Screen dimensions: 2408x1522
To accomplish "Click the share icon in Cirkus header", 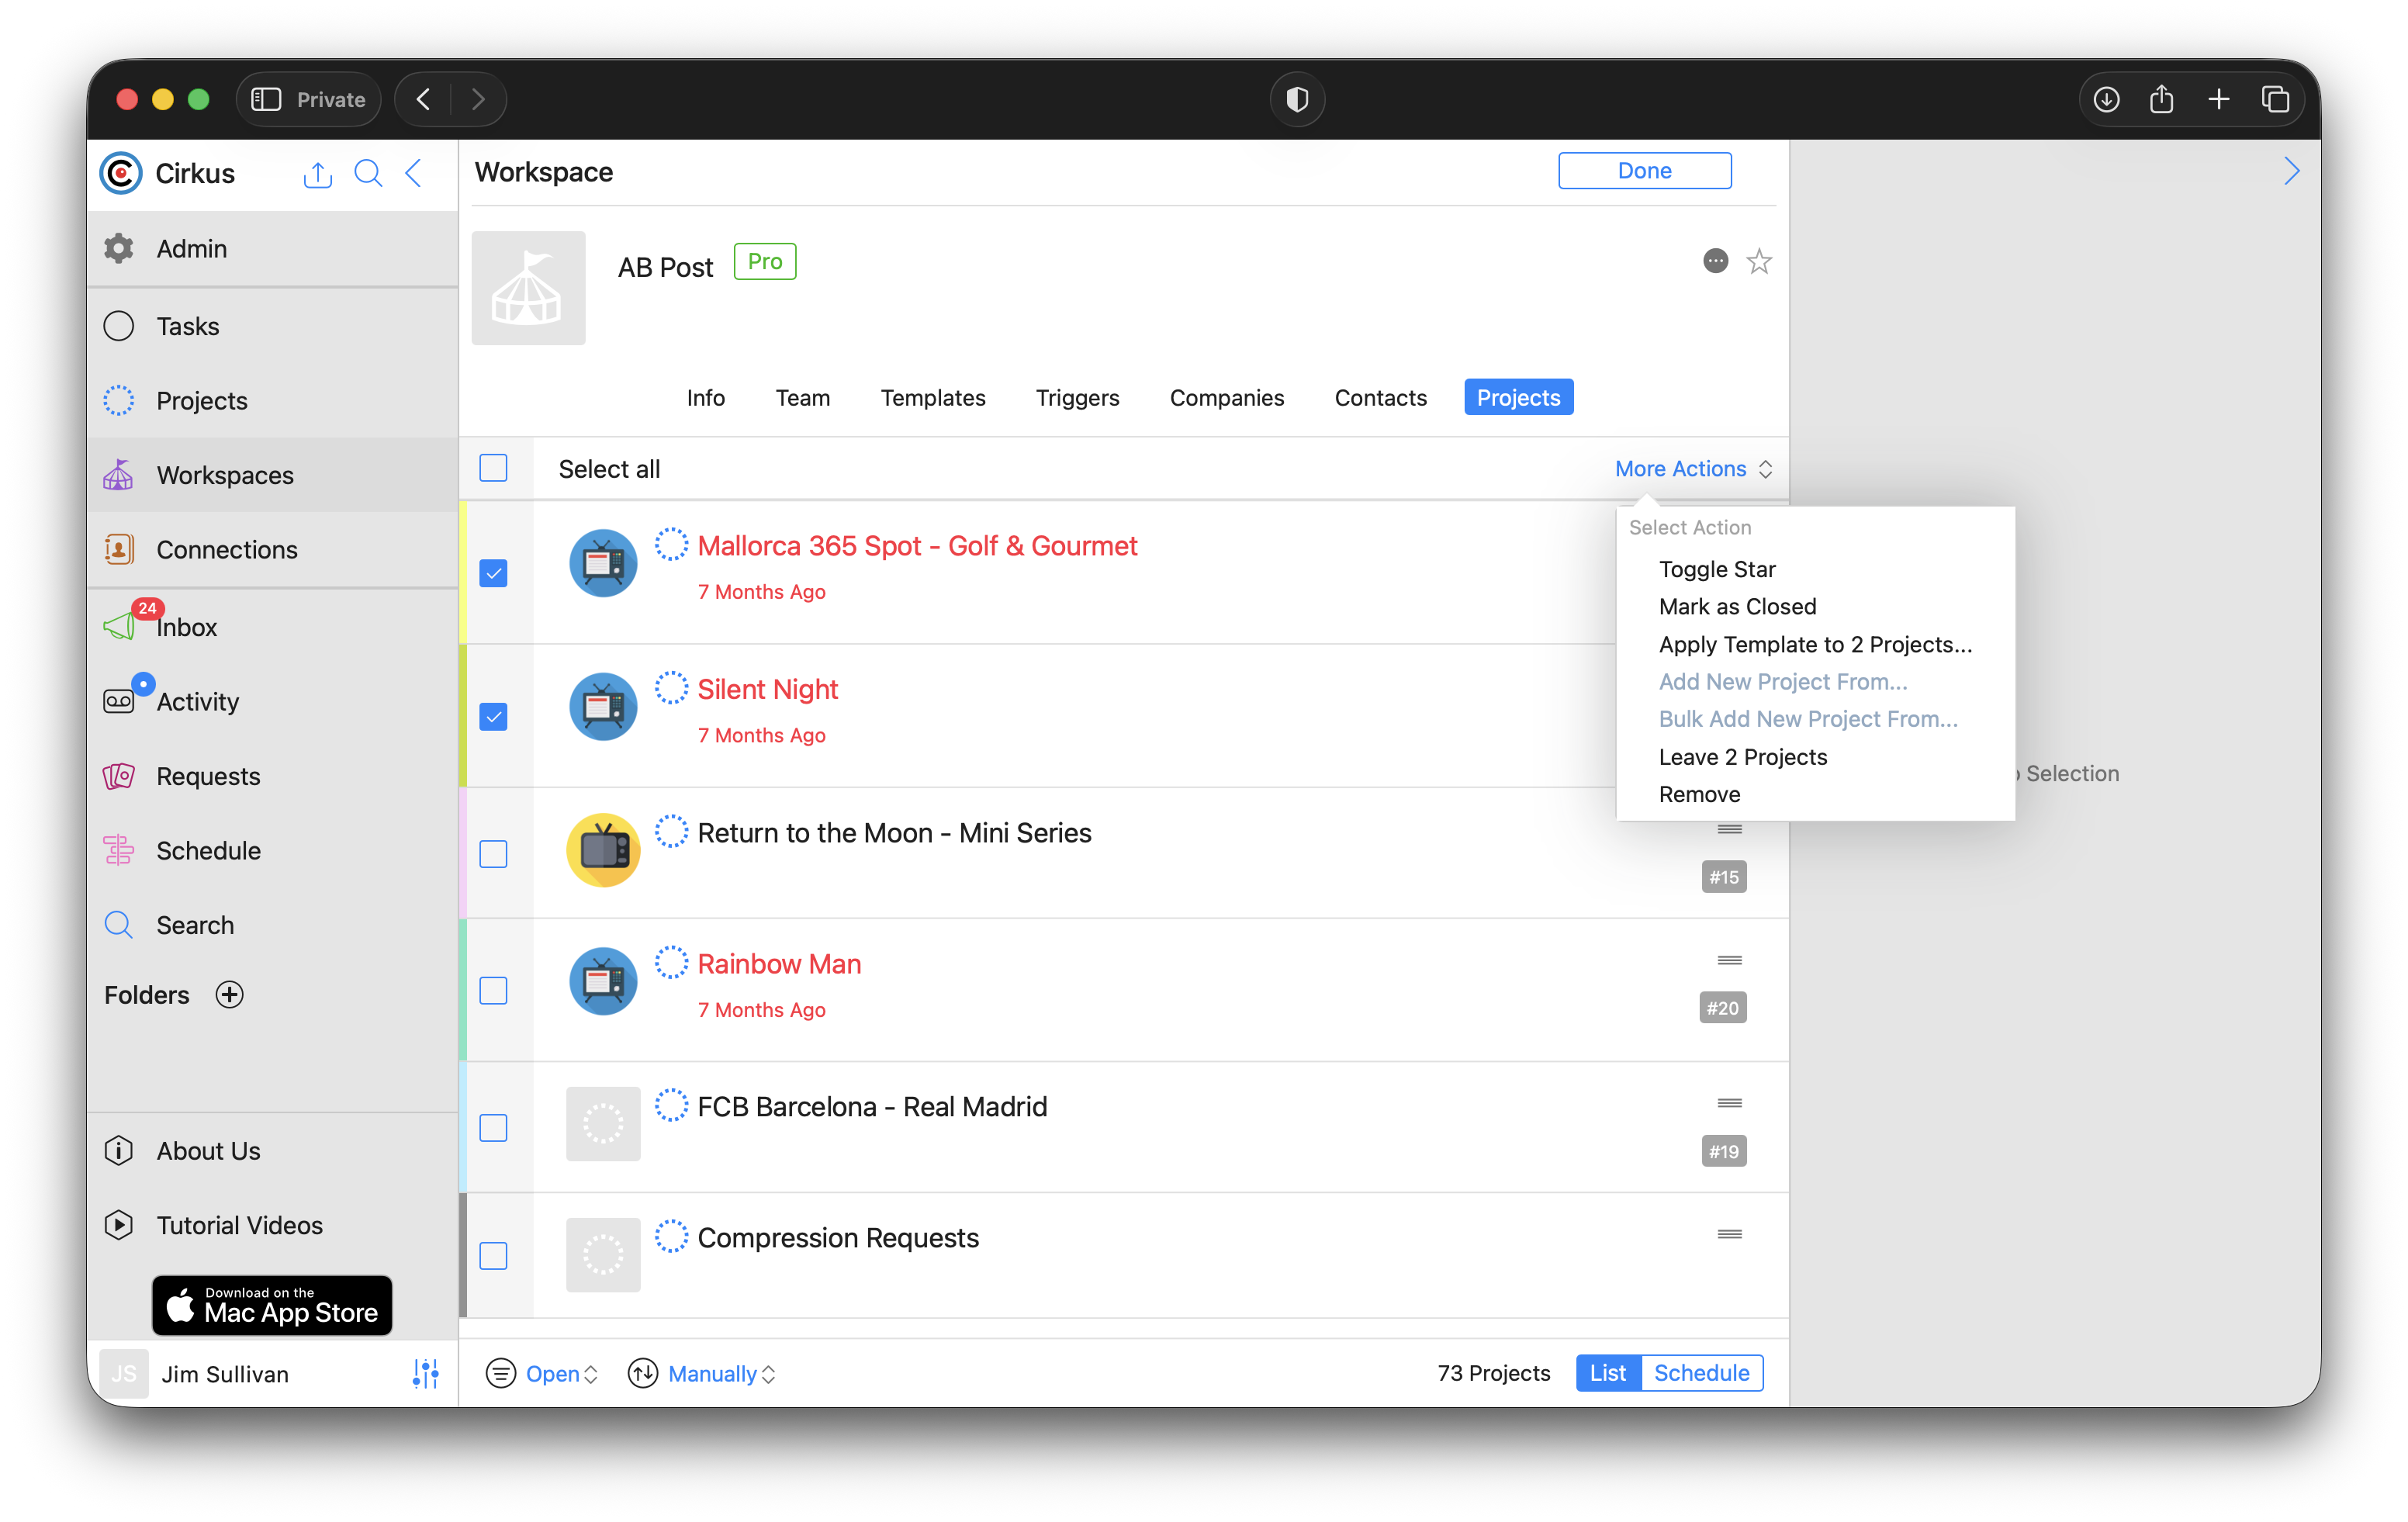I will point(317,175).
